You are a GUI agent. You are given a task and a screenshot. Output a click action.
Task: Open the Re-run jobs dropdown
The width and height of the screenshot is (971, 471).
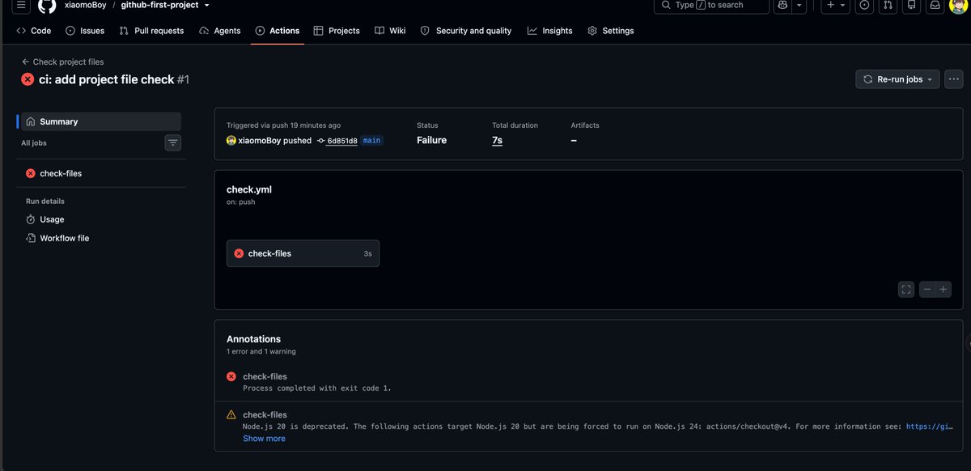pyautogui.click(x=898, y=79)
